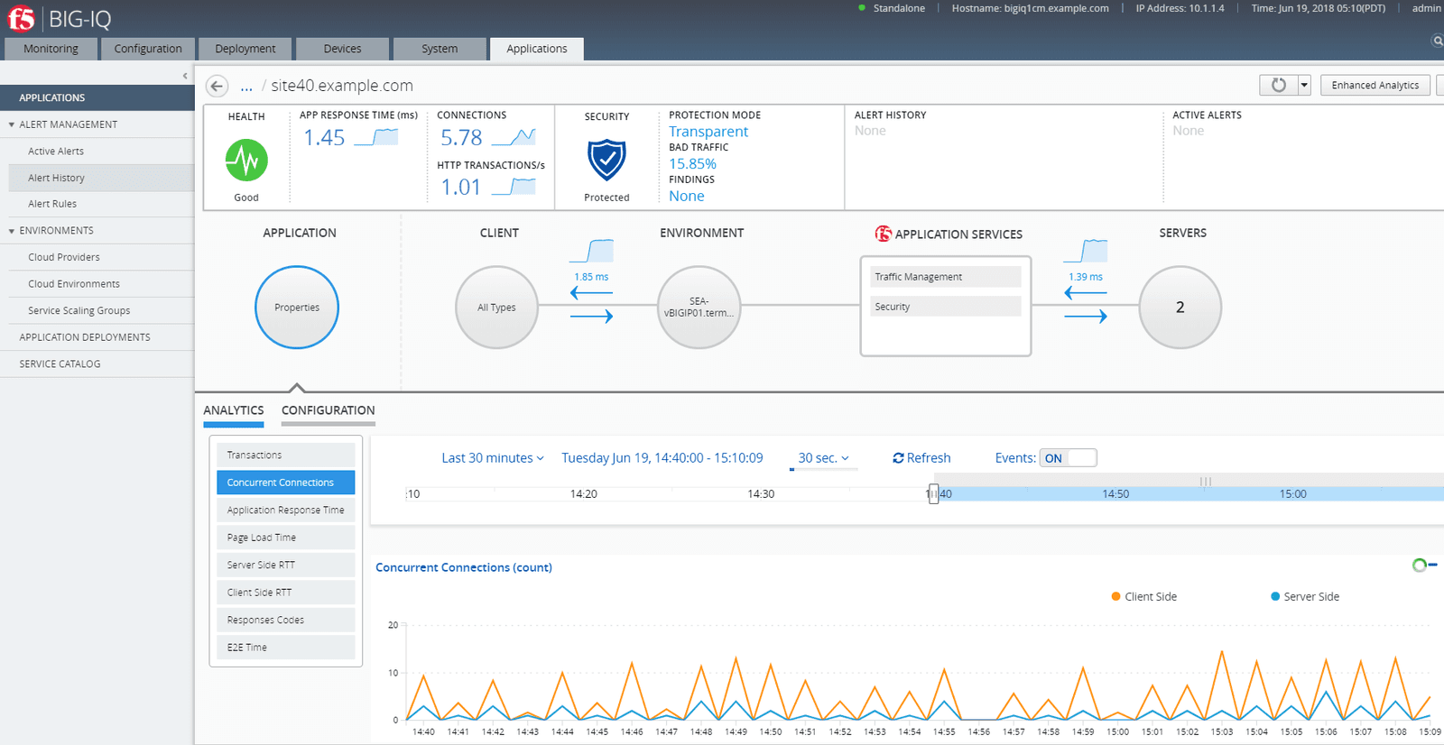The width and height of the screenshot is (1444, 745).
Task: Click the Security shield checkmark icon
Action: click(x=606, y=160)
